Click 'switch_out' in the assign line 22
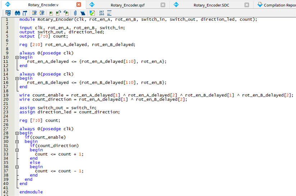This screenshot has width=296, height=196. (50, 108)
